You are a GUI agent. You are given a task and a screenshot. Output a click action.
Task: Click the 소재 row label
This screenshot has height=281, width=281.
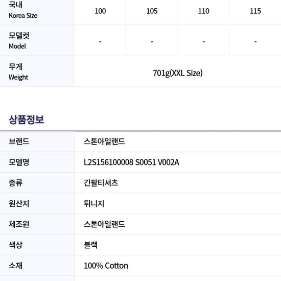[x=15, y=266]
